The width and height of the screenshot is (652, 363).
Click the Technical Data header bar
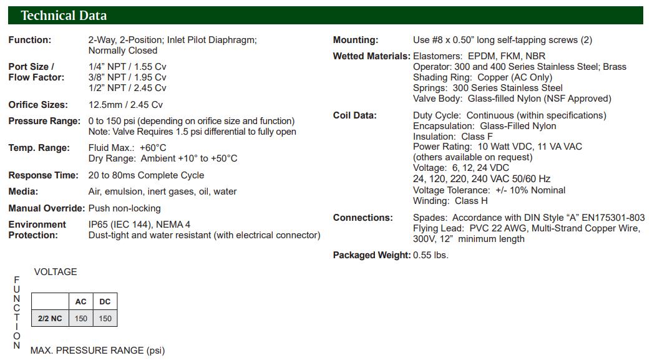(x=324, y=16)
